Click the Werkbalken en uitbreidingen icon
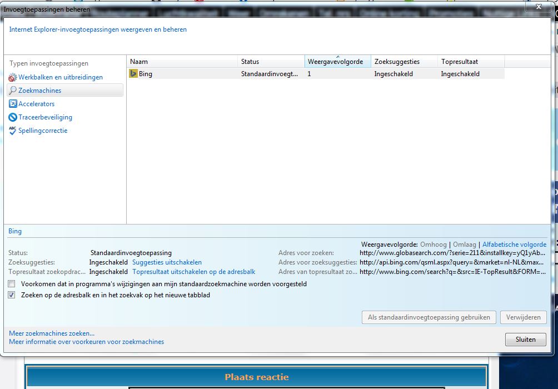This screenshot has width=558, height=389. pos(13,77)
